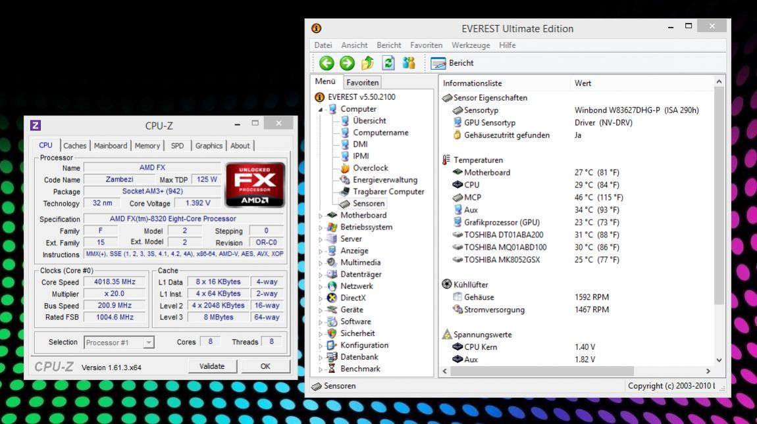Click the Up-level arrow icon in EVEREST toolbar
This screenshot has height=424, width=757.
[367, 62]
